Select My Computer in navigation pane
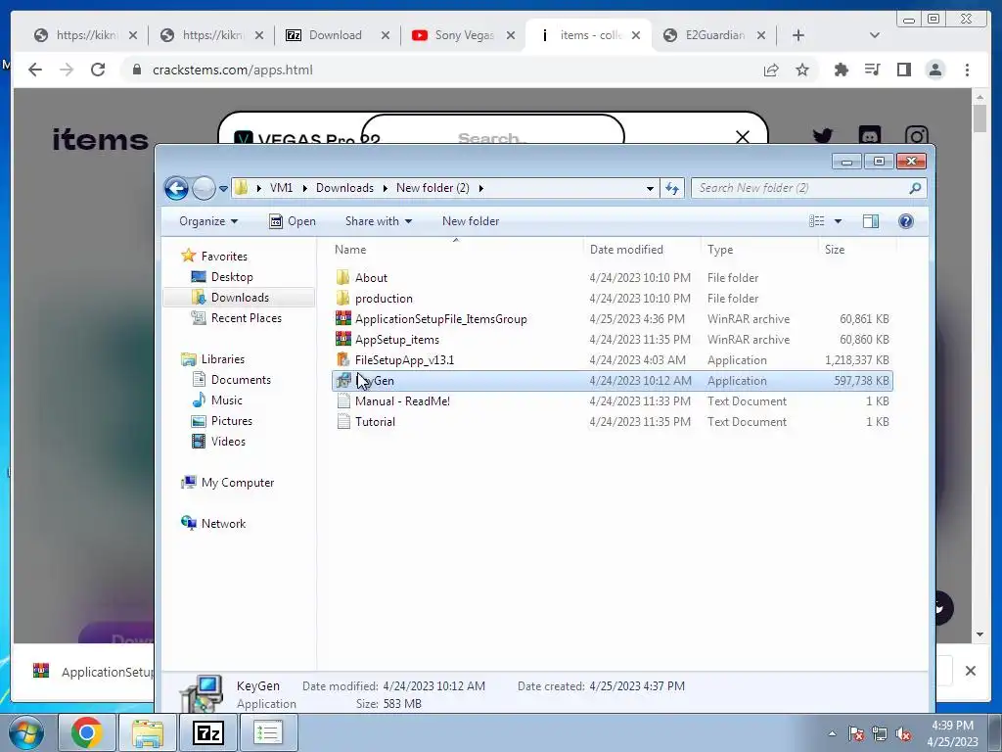1002x752 pixels. tap(237, 483)
